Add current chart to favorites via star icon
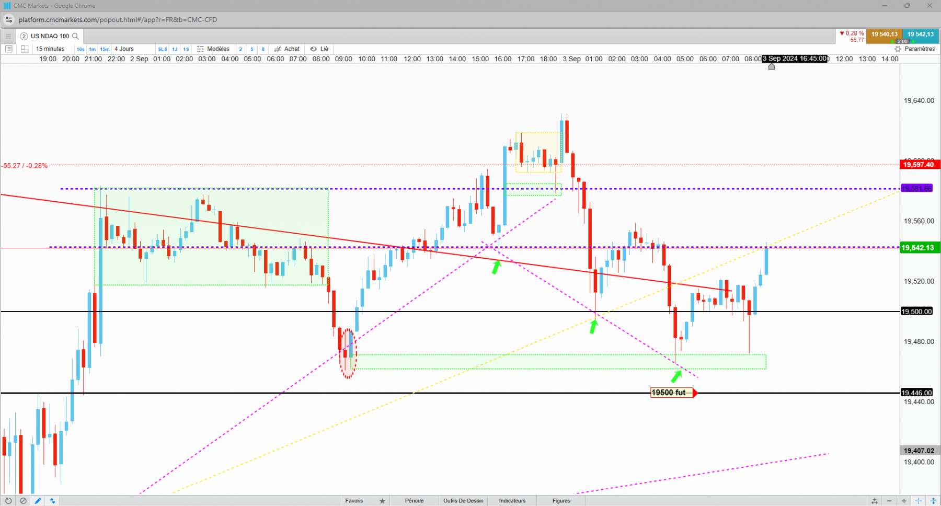 click(382, 501)
